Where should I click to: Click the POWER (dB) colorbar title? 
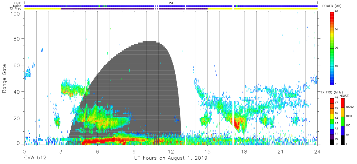point(332,6)
